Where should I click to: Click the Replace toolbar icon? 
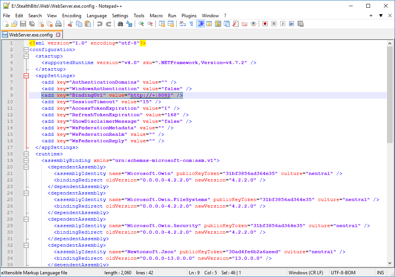tap(129, 23)
